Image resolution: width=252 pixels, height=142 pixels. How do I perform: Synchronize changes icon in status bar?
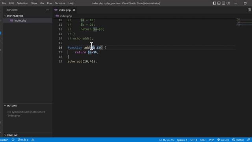(x=13, y=140)
